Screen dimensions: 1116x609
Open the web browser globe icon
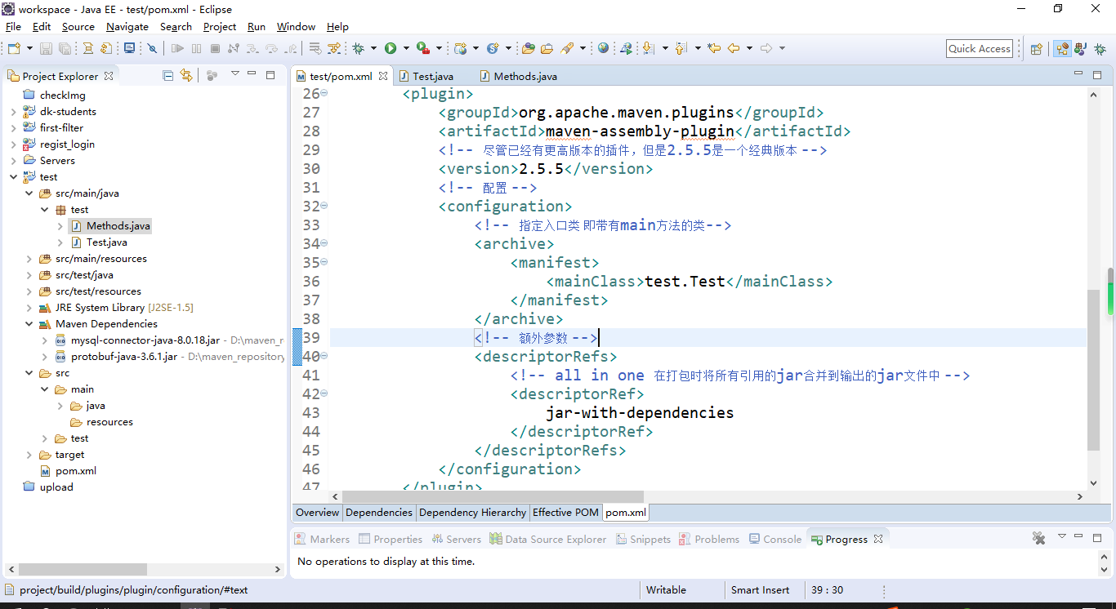point(603,48)
